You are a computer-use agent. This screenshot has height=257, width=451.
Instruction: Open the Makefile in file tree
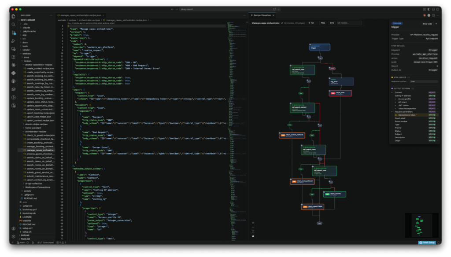(27, 221)
